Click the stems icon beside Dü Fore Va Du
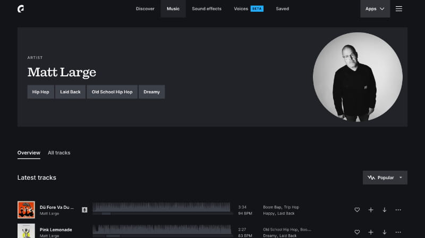 point(84,210)
